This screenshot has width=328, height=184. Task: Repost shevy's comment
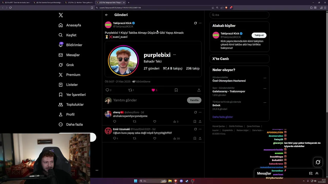[135, 121]
